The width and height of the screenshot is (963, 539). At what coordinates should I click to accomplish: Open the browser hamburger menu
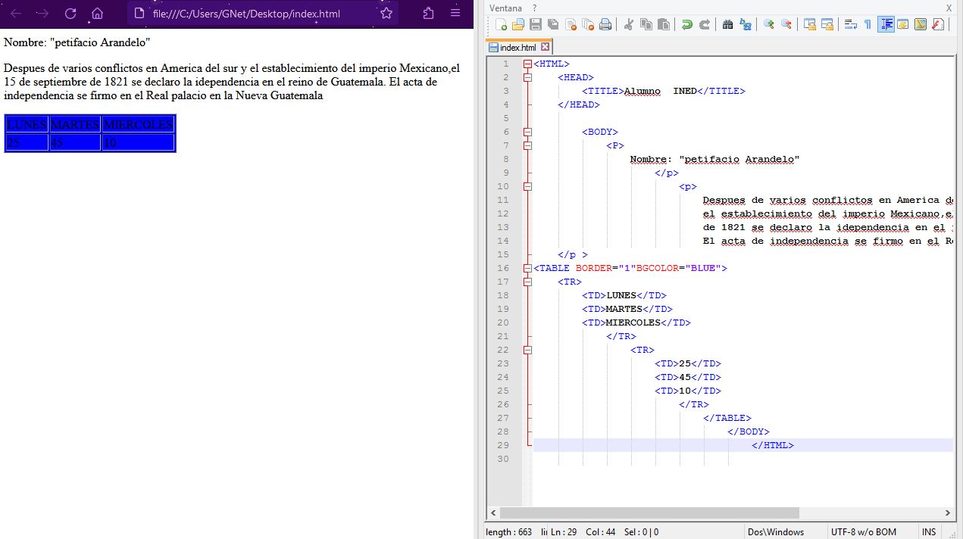click(x=455, y=14)
